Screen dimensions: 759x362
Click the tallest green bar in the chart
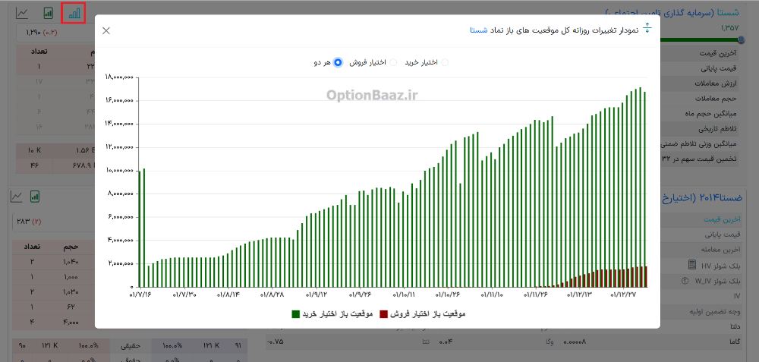pyautogui.click(x=640, y=187)
